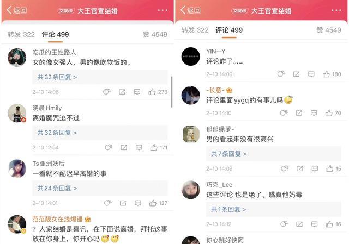Open username 范范靓女在线爆锤 profile
The height and width of the screenshot is (244, 349).
pos(57,219)
